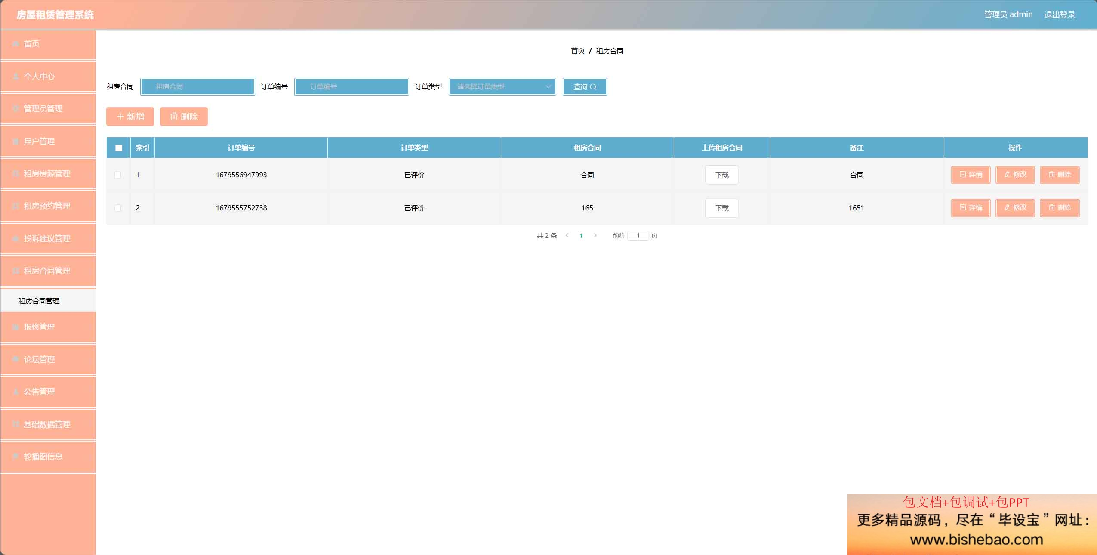Check the row 2 checkbox for order 1679555752738
Screen dimensions: 1097x555
point(118,208)
